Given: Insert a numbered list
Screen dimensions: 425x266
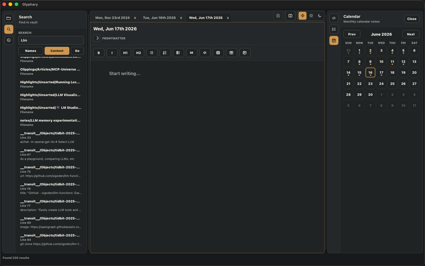Looking at the screenshot, I should [165, 53].
